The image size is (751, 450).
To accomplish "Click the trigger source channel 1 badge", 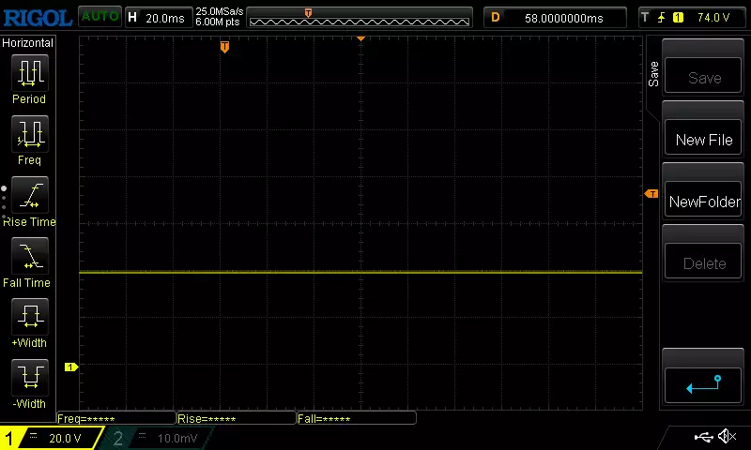I will [x=678, y=18].
